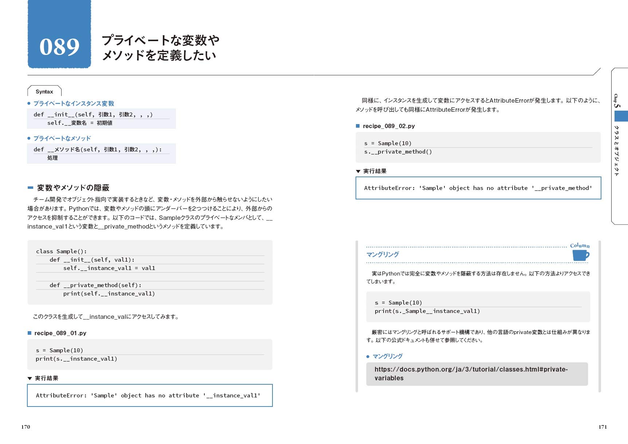
Task: Click the blue square next to recipe_089_01.py
Action: coord(30,333)
